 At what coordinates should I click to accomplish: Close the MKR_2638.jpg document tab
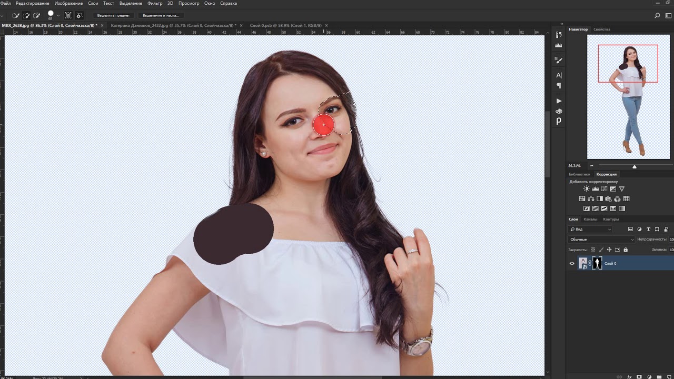[102, 25]
